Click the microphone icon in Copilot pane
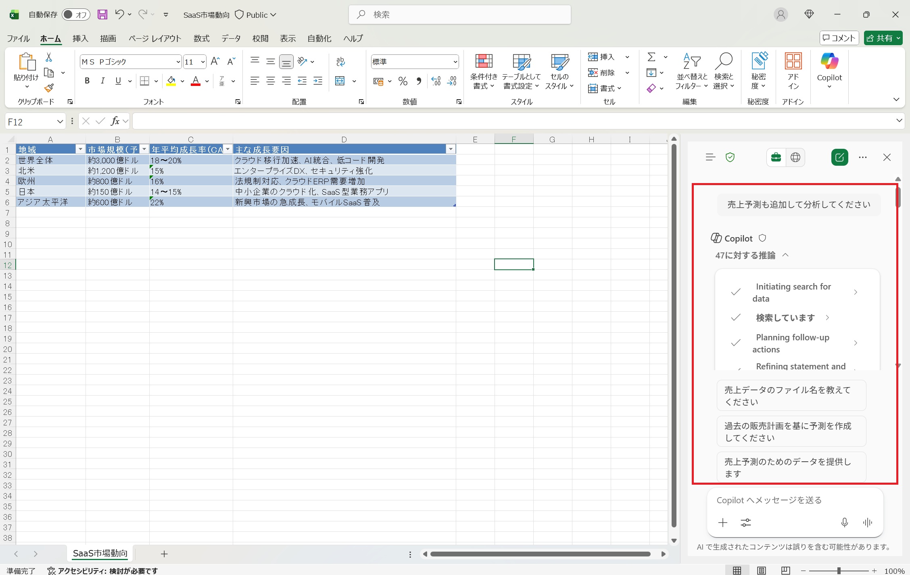Viewport: 910px width, 575px height. coord(844,523)
